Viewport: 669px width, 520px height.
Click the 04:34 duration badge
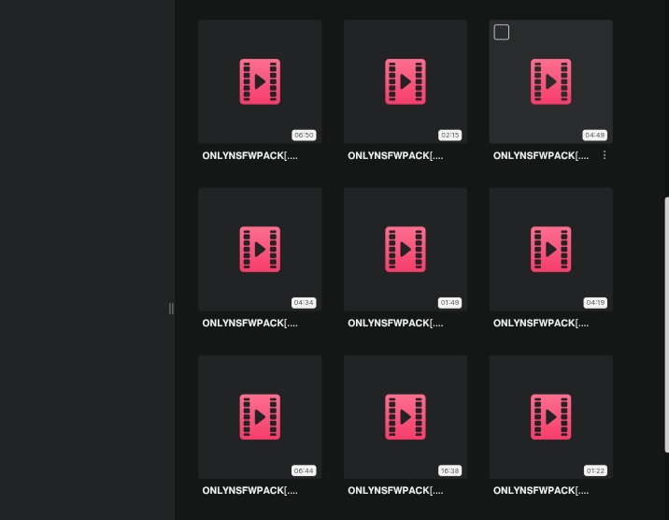304,303
